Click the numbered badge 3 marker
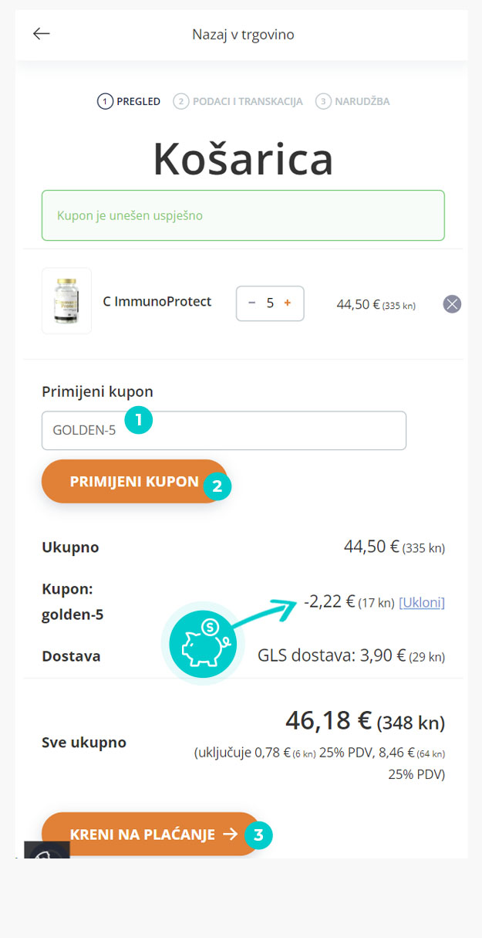The height and width of the screenshot is (938, 482). pyautogui.click(x=258, y=835)
